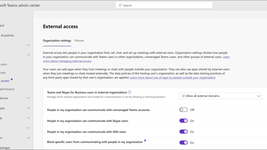Viewport: 267px width, 150px height.
Task: Collapse the expanded sidebar section chevron
Action: 28,55
